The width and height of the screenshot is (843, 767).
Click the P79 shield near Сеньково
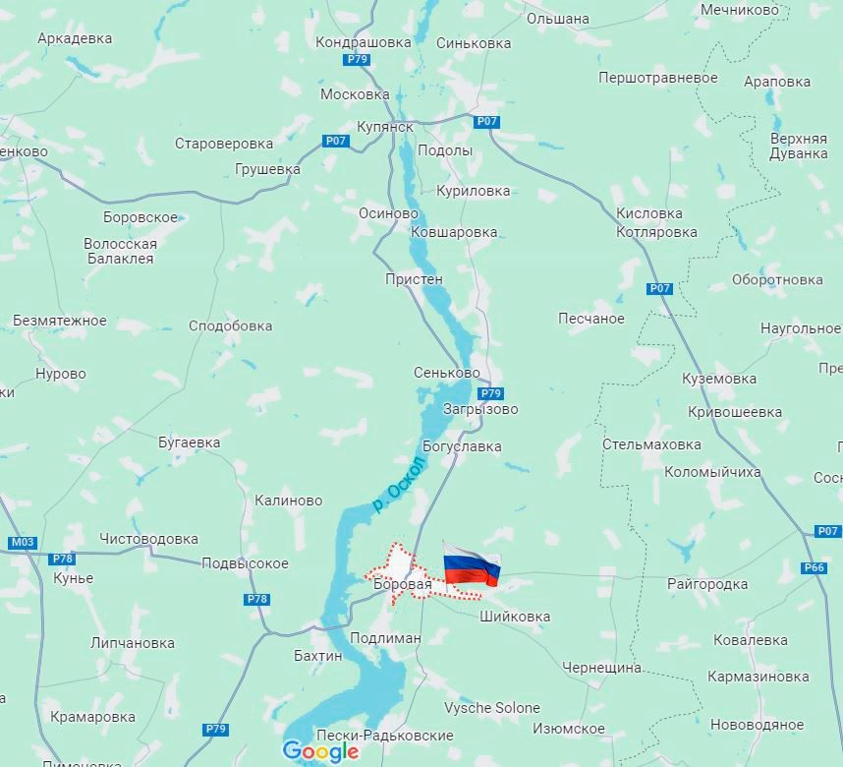[491, 393]
